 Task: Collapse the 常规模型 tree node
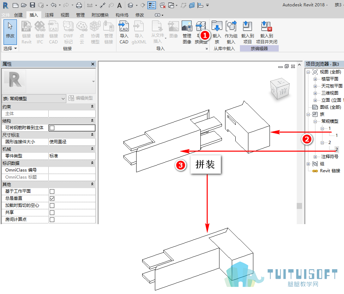315,121
